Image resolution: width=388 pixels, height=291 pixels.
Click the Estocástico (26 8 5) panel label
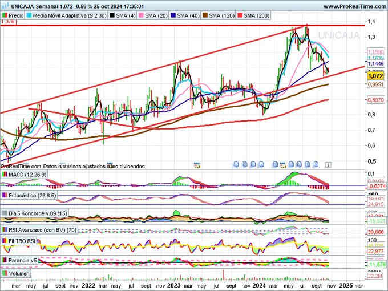pos(33,196)
